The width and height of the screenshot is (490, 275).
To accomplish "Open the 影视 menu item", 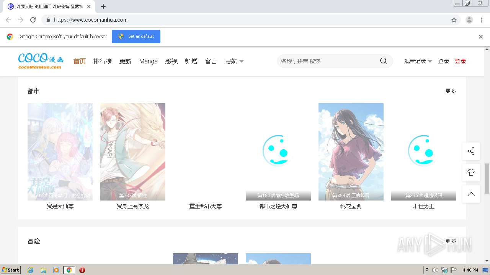I will [171, 61].
